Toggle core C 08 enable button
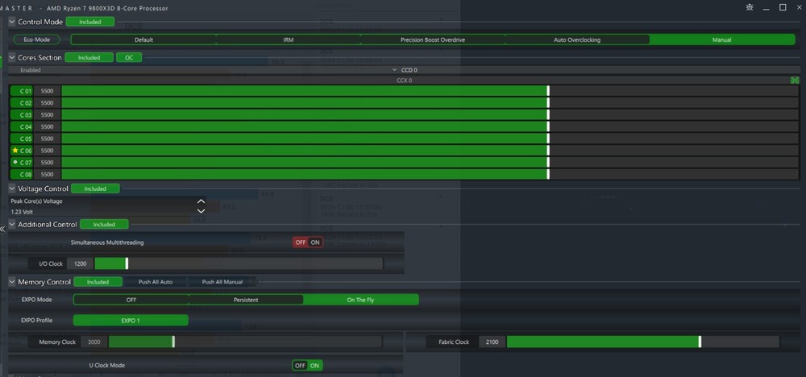Image resolution: width=806 pixels, height=377 pixels. [x=22, y=174]
